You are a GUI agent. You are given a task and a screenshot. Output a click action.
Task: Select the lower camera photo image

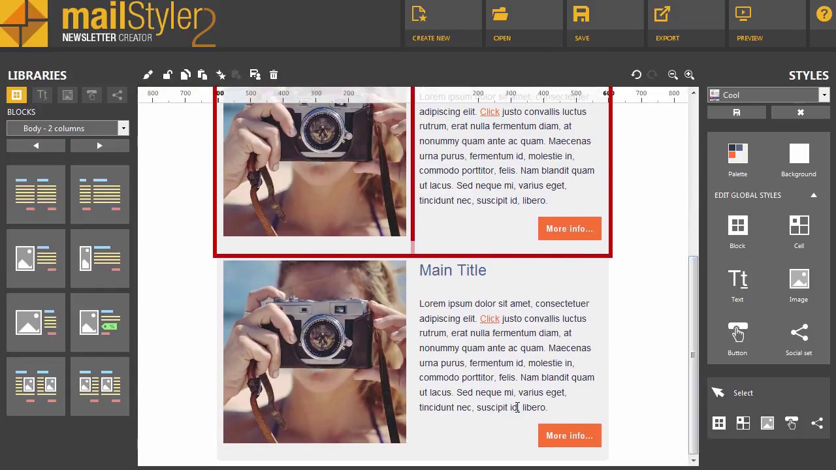(x=315, y=352)
